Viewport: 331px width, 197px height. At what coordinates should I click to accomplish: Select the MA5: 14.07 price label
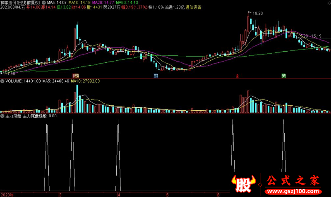click(x=57, y=2)
